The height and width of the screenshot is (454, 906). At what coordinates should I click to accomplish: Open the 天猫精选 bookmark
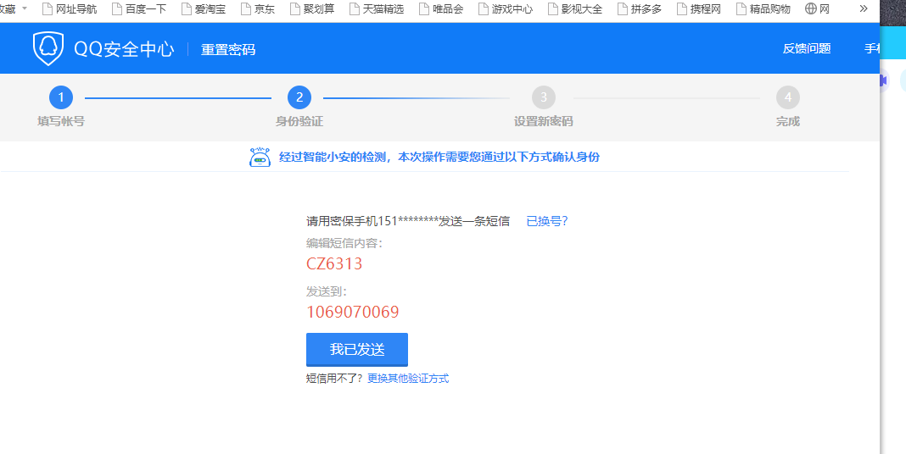(x=377, y=8)
